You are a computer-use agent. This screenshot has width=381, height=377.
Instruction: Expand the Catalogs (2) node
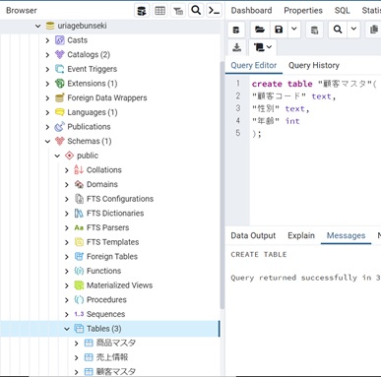point(47,55)
